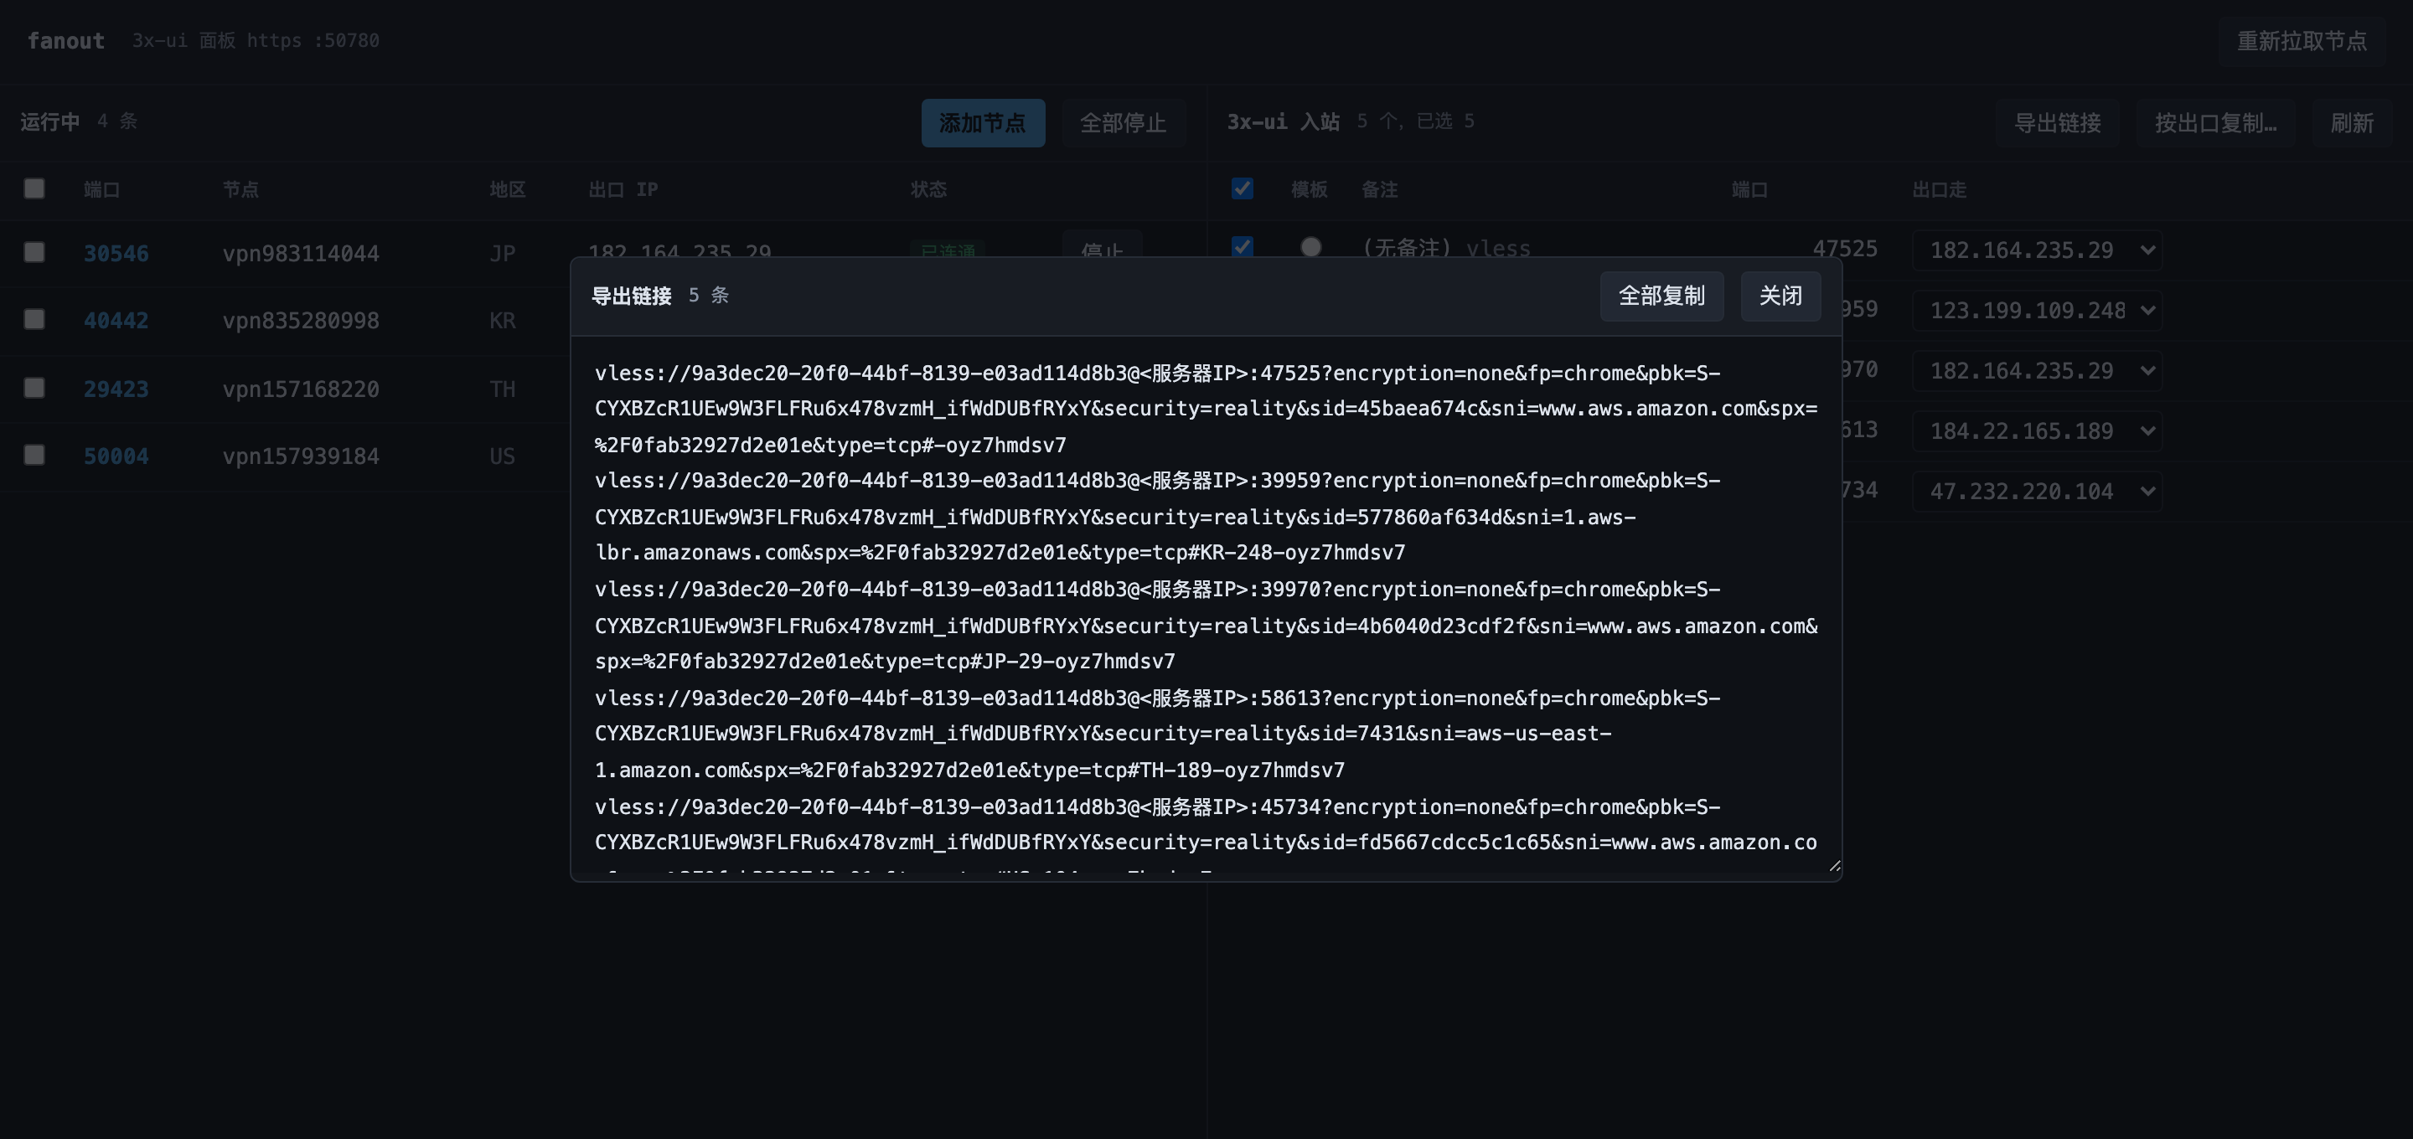Viewport: 2413px width, 1139px height.
Task: Click the 导出链接 toolbar button
Action: click(x=2057, y=123)
